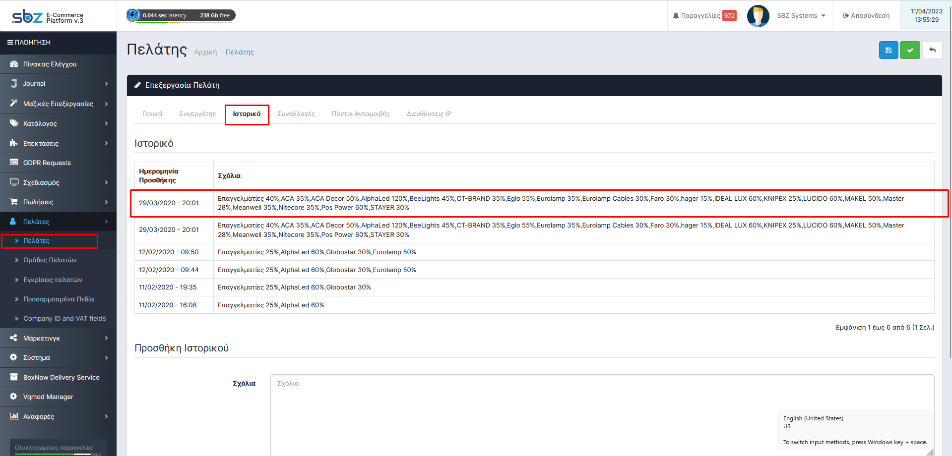Switch to the Συναλλαγές tab
This screenshot has height=456, width=952.
(x=296, y=114)
